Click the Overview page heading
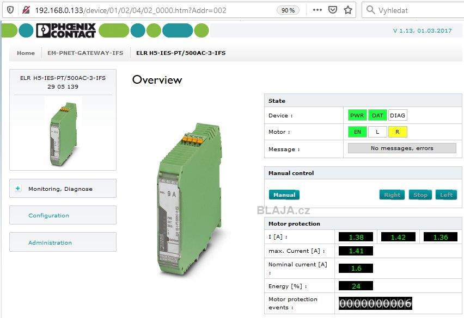 [157, 80]
